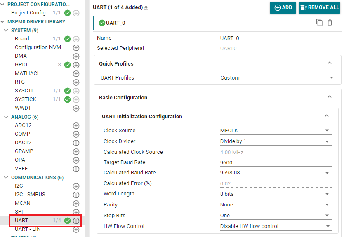This screenshot has width=344, height=237.
Task: Collapse the ANALOG category in tree
Action: [x=6, y=117]
